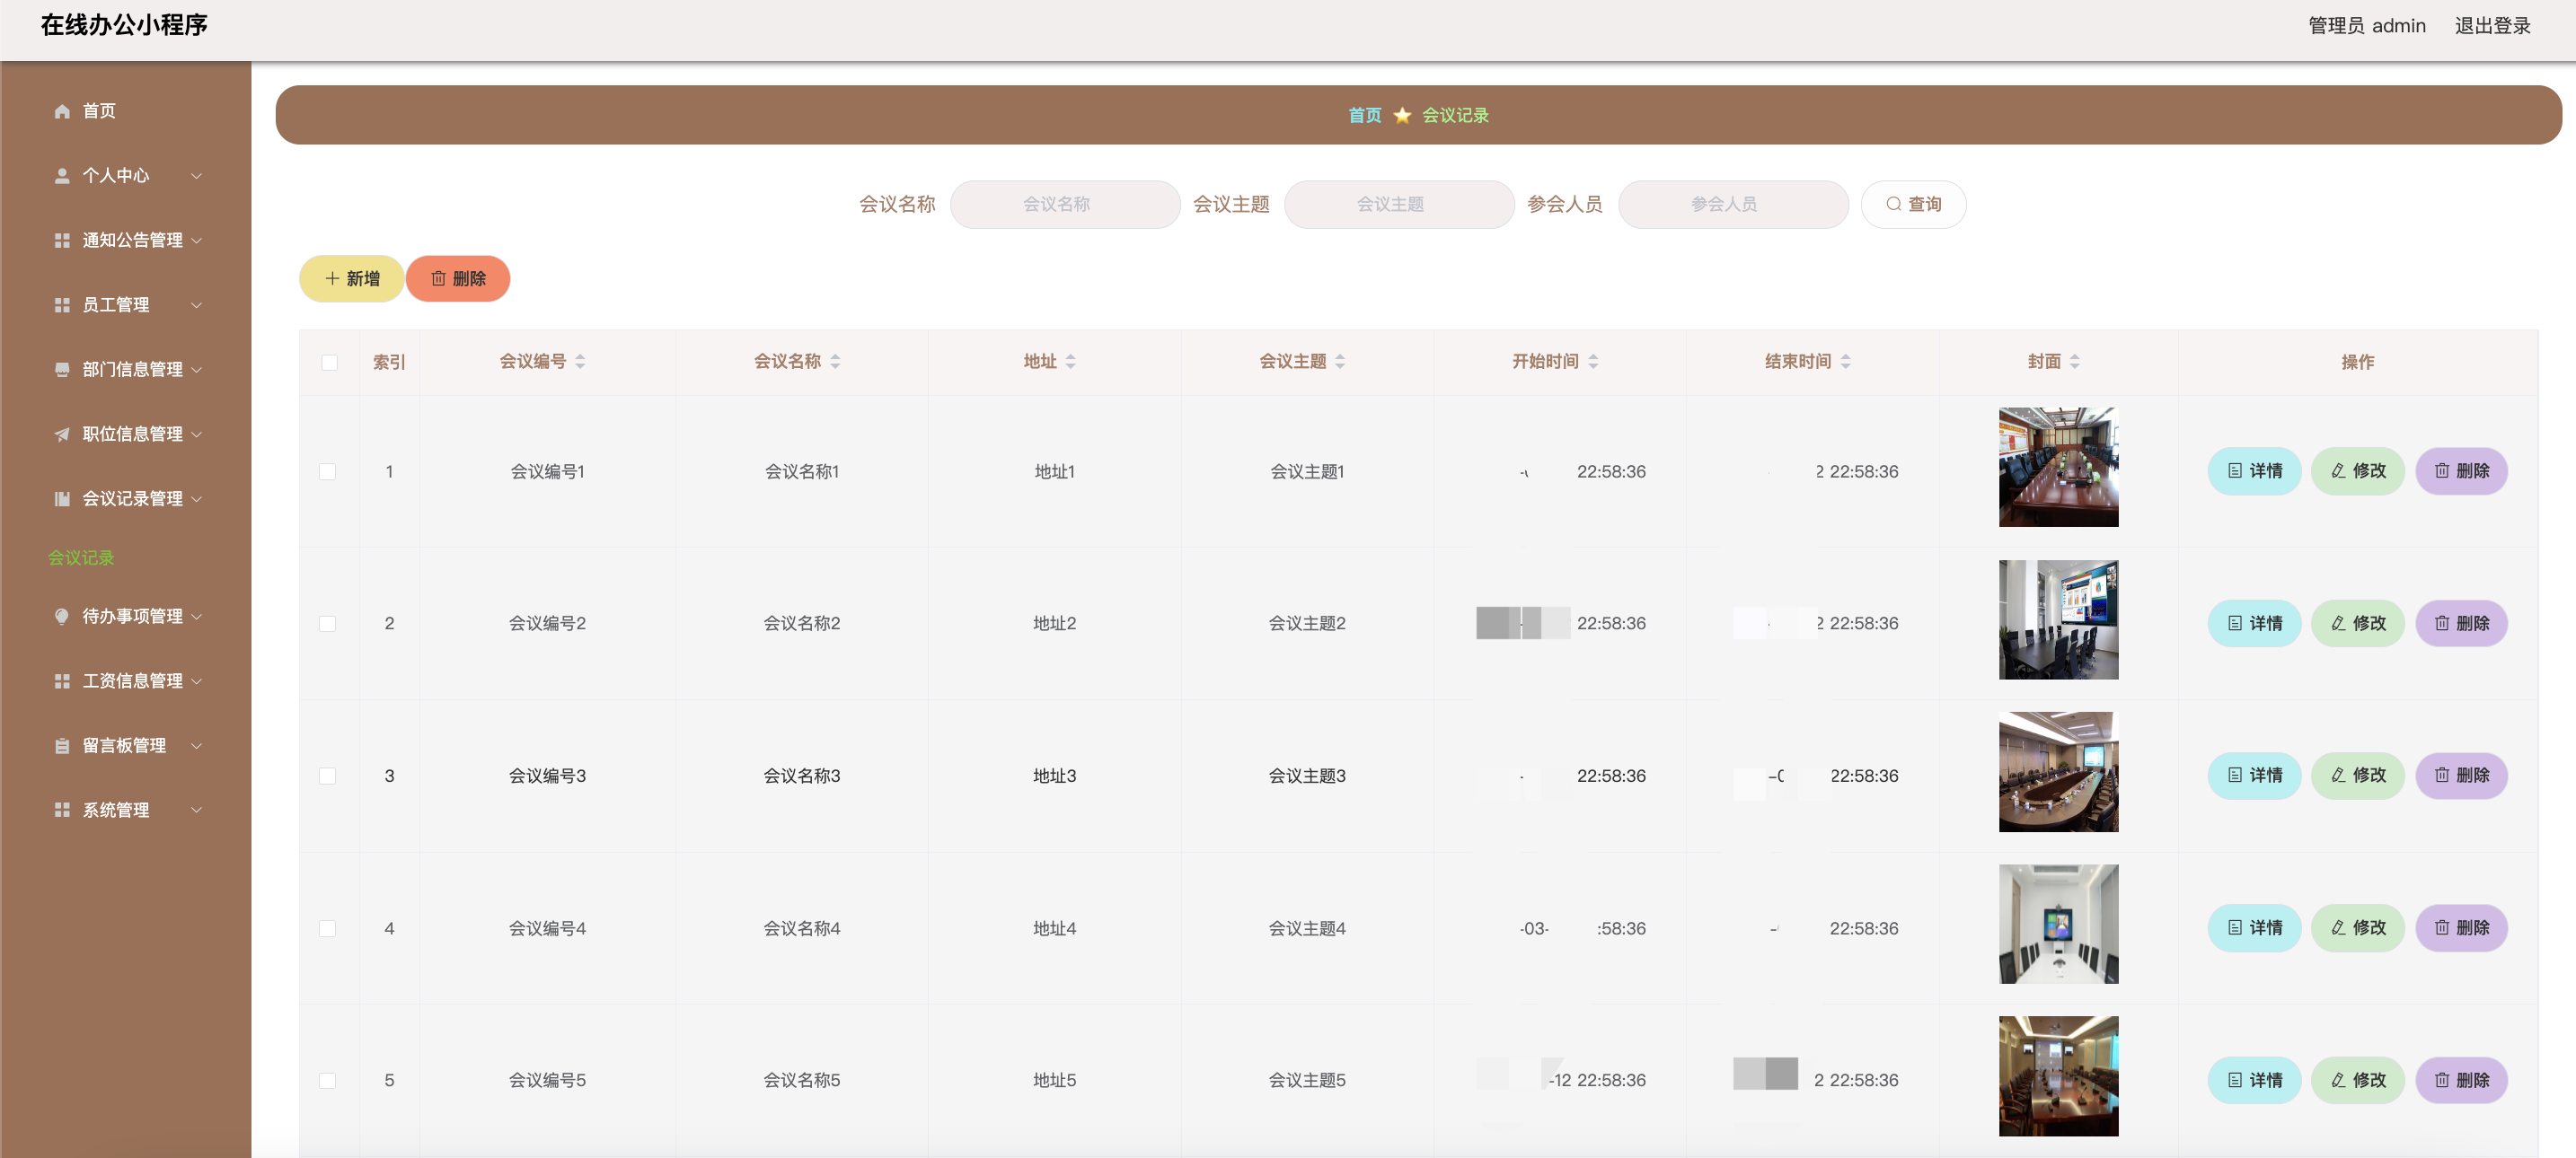Sort table by 开始时间 column arrows

1593,362
